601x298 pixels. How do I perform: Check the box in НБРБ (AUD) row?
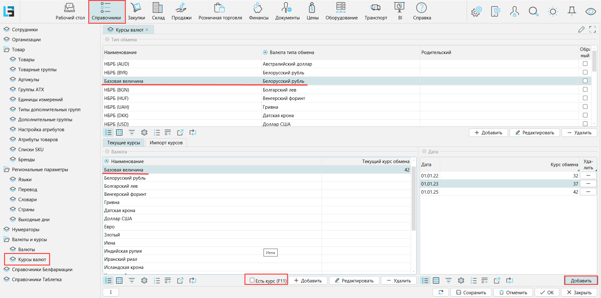585,64
